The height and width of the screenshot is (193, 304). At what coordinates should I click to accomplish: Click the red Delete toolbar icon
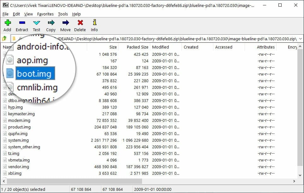point(80,25)
